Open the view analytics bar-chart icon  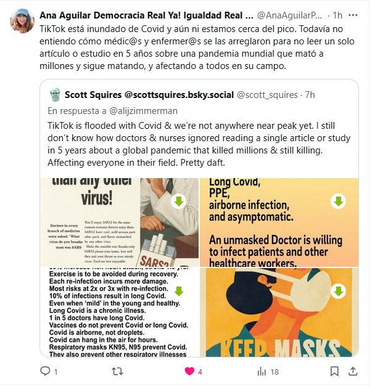tap(262, 371)
